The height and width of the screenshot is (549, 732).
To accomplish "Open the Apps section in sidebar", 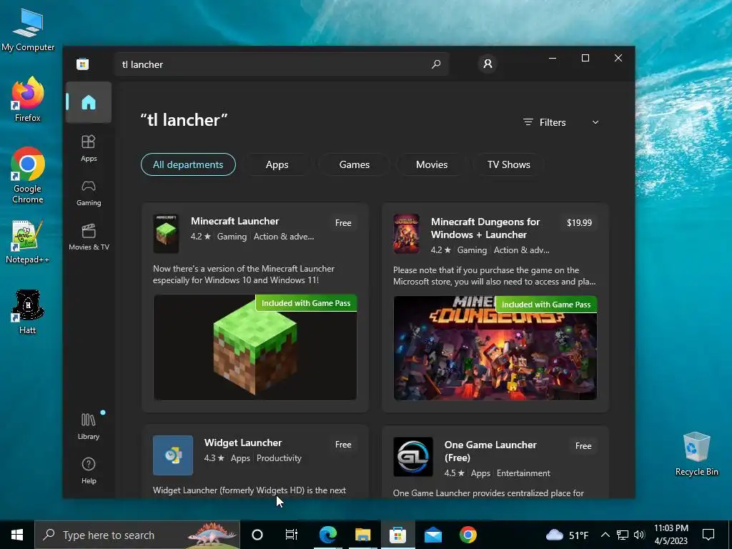I will tap(88, 148).
